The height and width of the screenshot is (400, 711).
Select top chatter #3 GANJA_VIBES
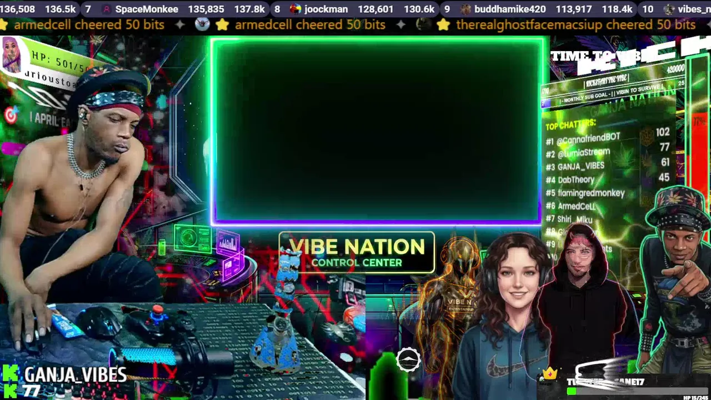click(575, 166)
